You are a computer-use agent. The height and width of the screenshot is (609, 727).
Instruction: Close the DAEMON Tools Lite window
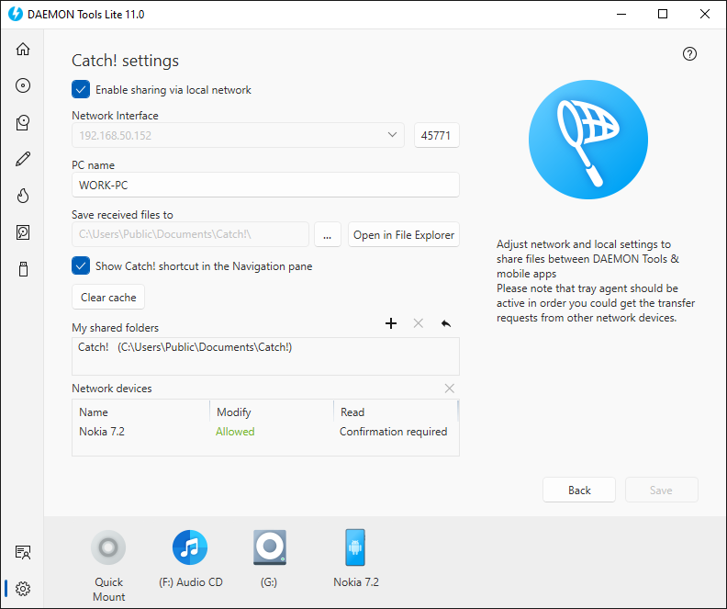click(705, 14)
